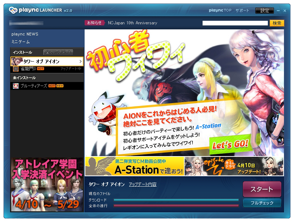Open the 4月10日 アップデート banner

click(x=234, y=166)
